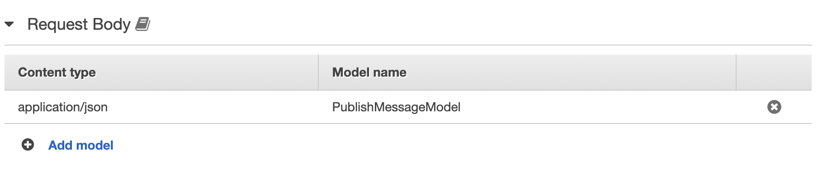Click the blue Add model text
Screen dimensions: 818x169
(81, 145)
